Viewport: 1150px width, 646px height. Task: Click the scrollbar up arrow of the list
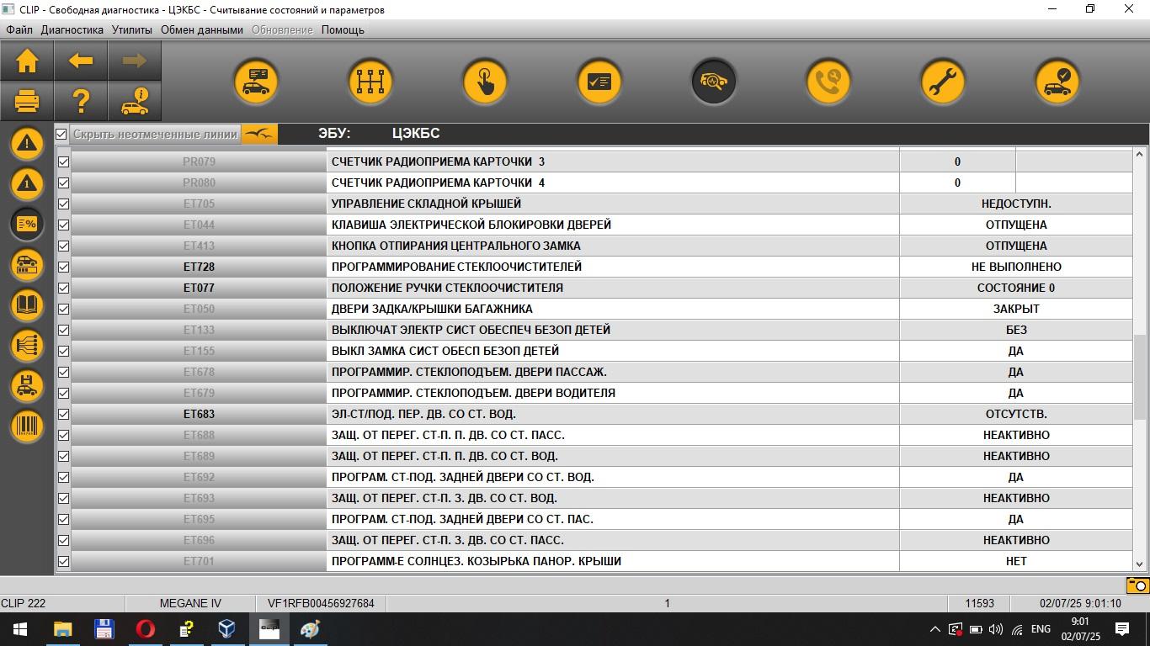pos(1140,155)
